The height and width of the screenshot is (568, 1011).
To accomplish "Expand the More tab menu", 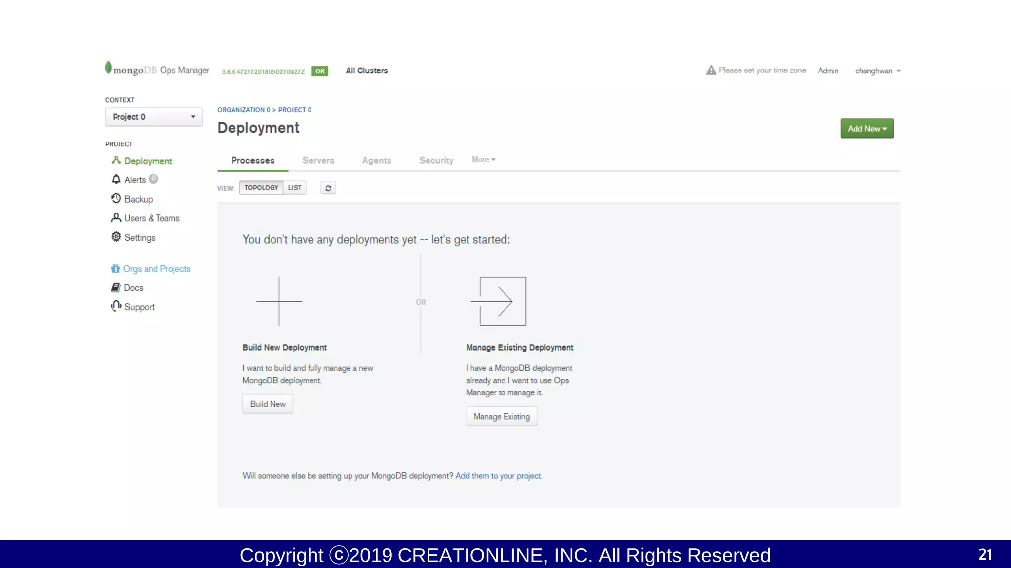I will tap(483, 160).
